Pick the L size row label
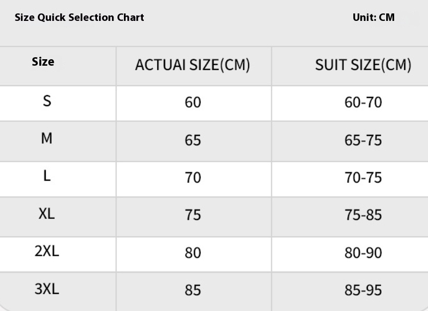Image resolution: width=428 pixels, height=311 pixels. (x=47, y=176)
